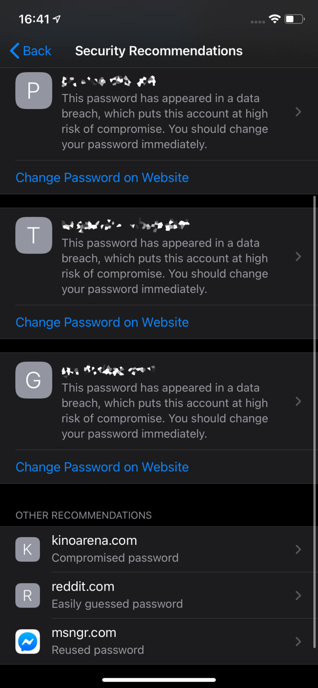Open details chevron for the T account
This screenshot has height=688, width=318.
point(298,257)
